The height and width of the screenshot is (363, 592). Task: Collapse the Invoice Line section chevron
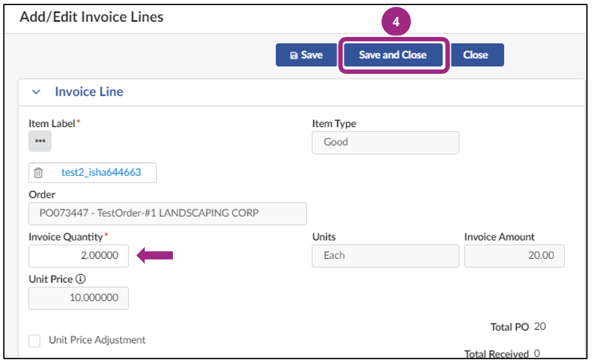[37, 91]
